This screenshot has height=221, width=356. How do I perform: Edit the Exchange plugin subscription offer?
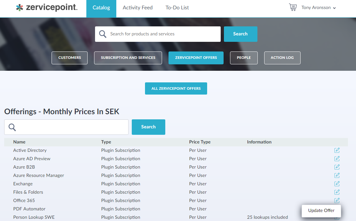[337, 184]
